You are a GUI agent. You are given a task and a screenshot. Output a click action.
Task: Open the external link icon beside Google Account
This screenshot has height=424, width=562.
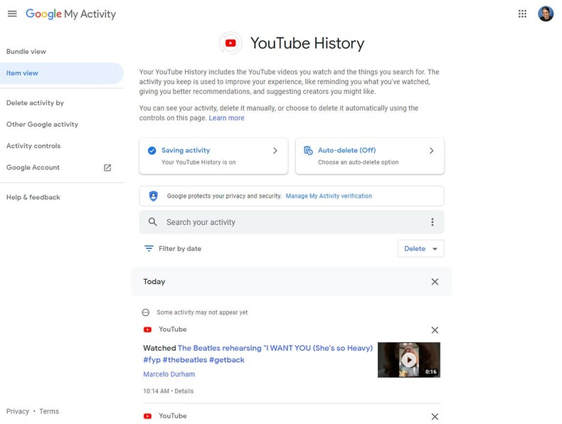click(x=107, y=168)
